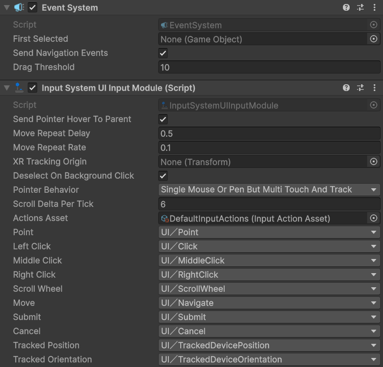Open object picker for EventSystem script field

pyautogui.click(x=373, y=25)
